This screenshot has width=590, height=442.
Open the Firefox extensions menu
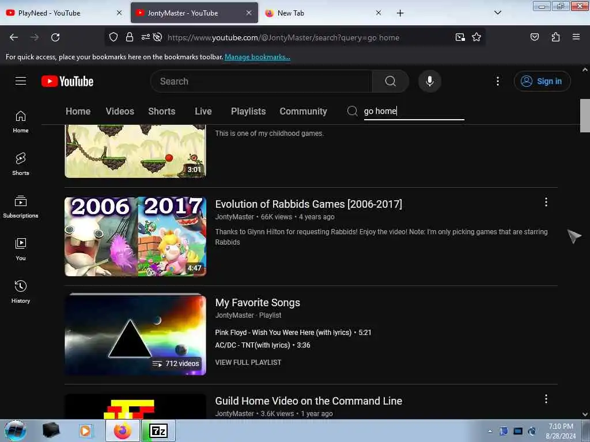pos(555,37)
